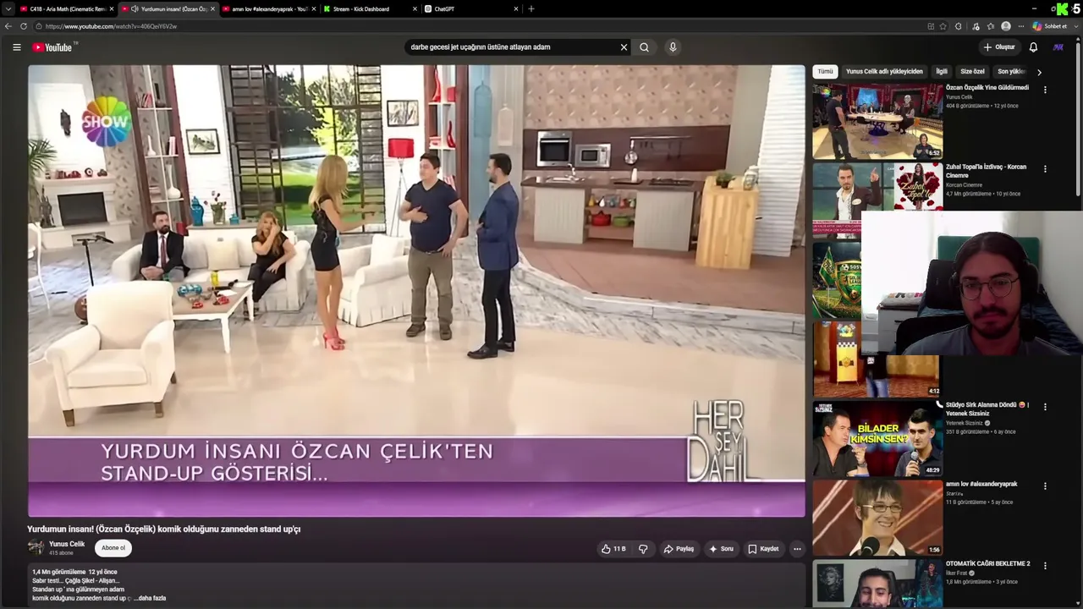
Task: Share the video using Paylaş
Action: point(679,549)
